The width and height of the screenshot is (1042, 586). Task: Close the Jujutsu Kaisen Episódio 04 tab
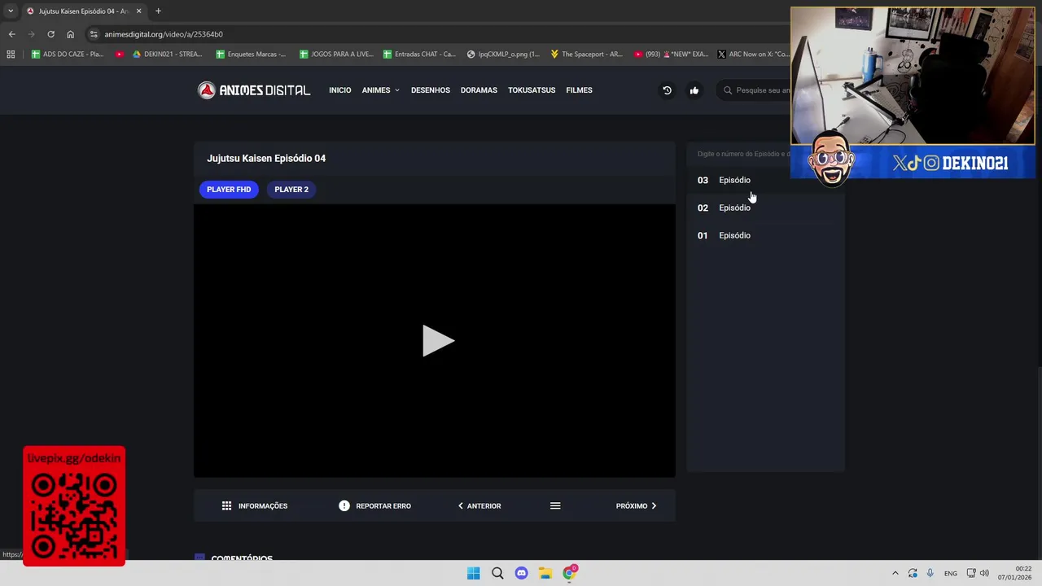138,11
